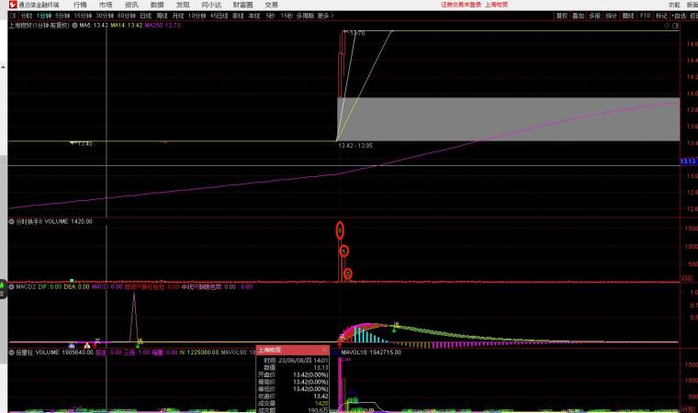Click the F10 company info button
The height and width of the screenshot is (413, 698).
point(645,16)
